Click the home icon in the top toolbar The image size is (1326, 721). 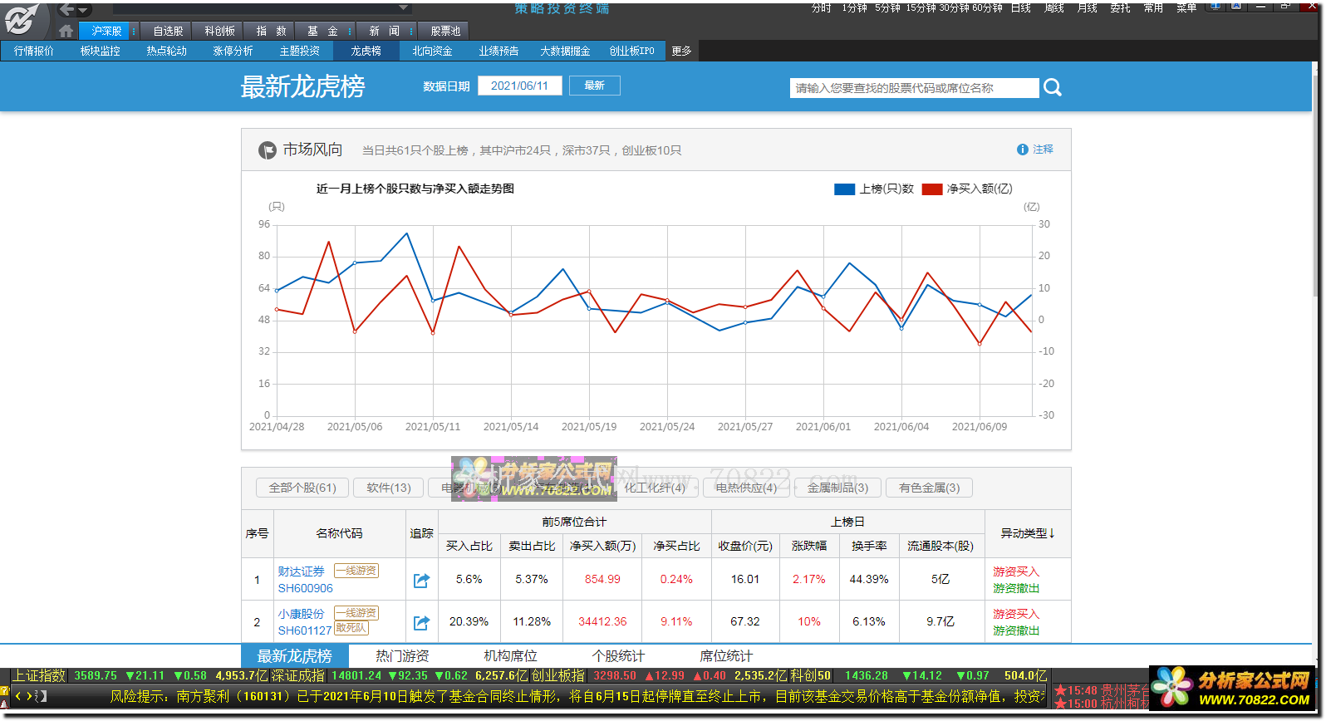(66, 31)
